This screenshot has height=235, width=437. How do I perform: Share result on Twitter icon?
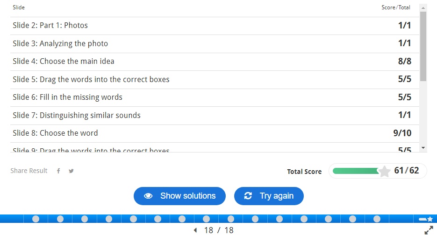click(x=71, y=171)
